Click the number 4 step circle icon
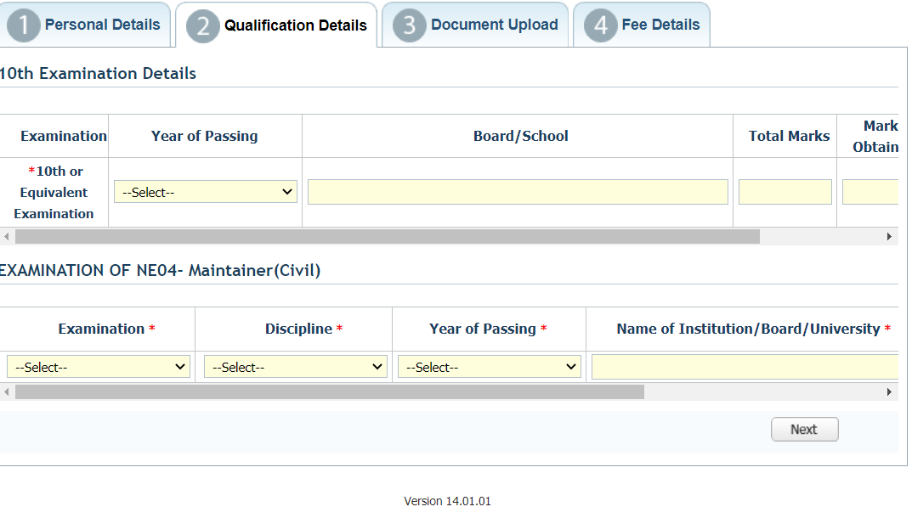 click(x=600, y=25)
